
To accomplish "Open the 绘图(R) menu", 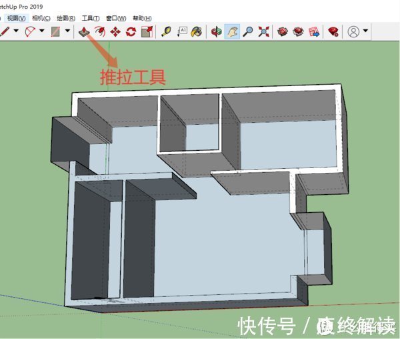I will (x=66, y=18).
